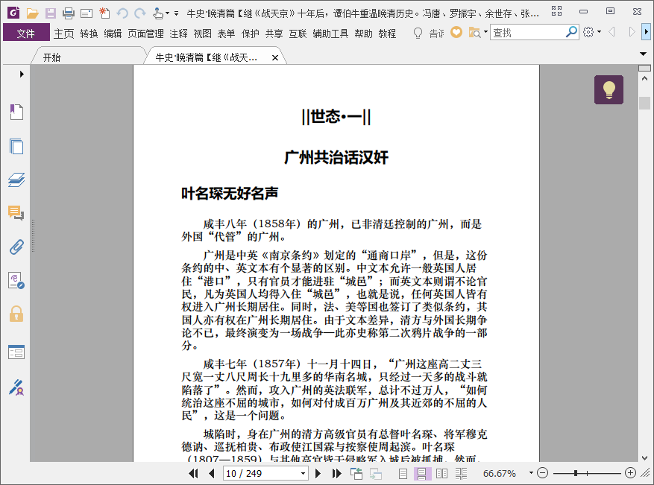
Task: Select single page view mode
Action: click(403, 473)
